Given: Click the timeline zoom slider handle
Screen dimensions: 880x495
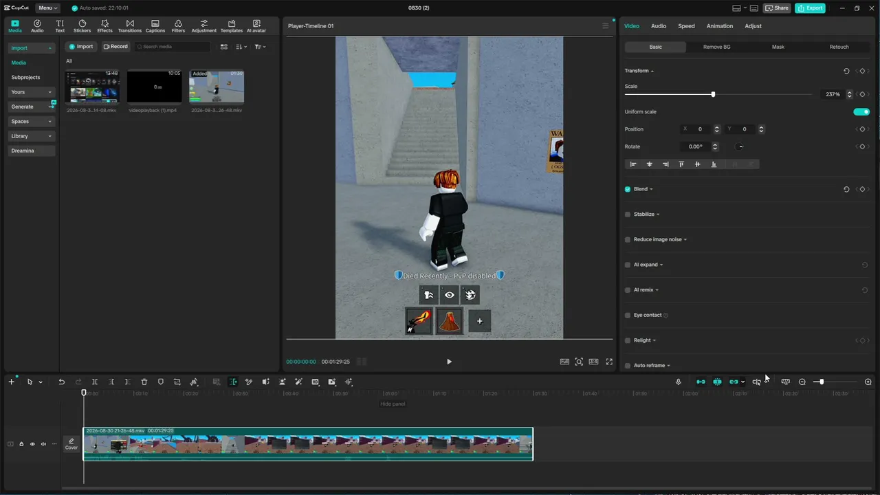Looking at the screenshot, I should point(822,382).
